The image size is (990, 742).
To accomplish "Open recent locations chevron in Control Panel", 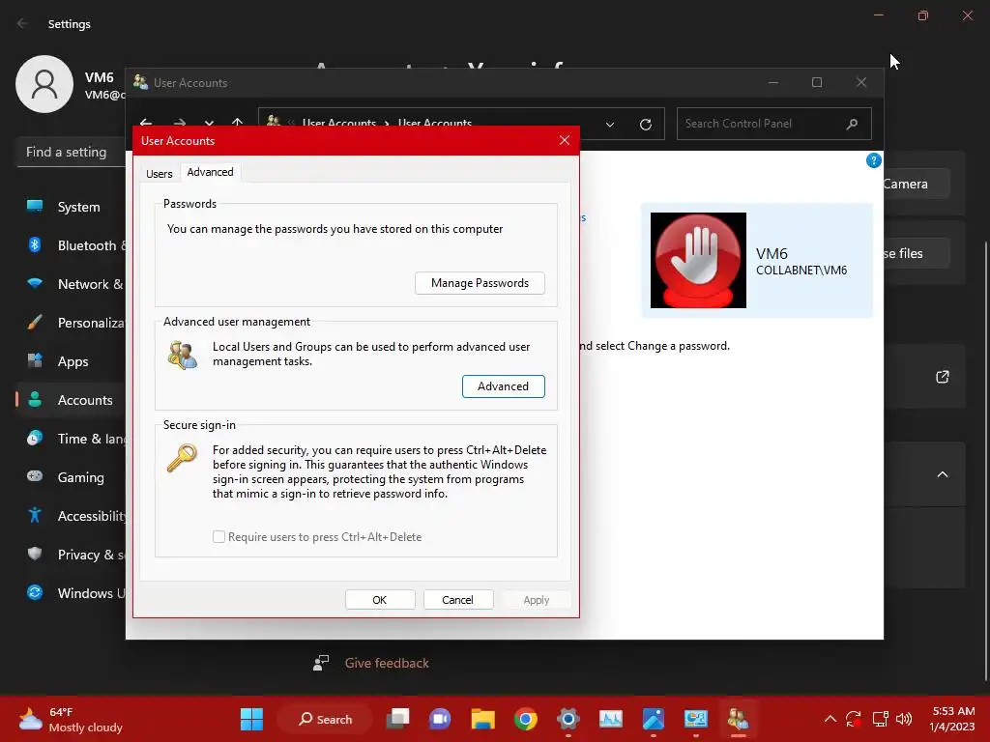I will (x=209, y=123).
